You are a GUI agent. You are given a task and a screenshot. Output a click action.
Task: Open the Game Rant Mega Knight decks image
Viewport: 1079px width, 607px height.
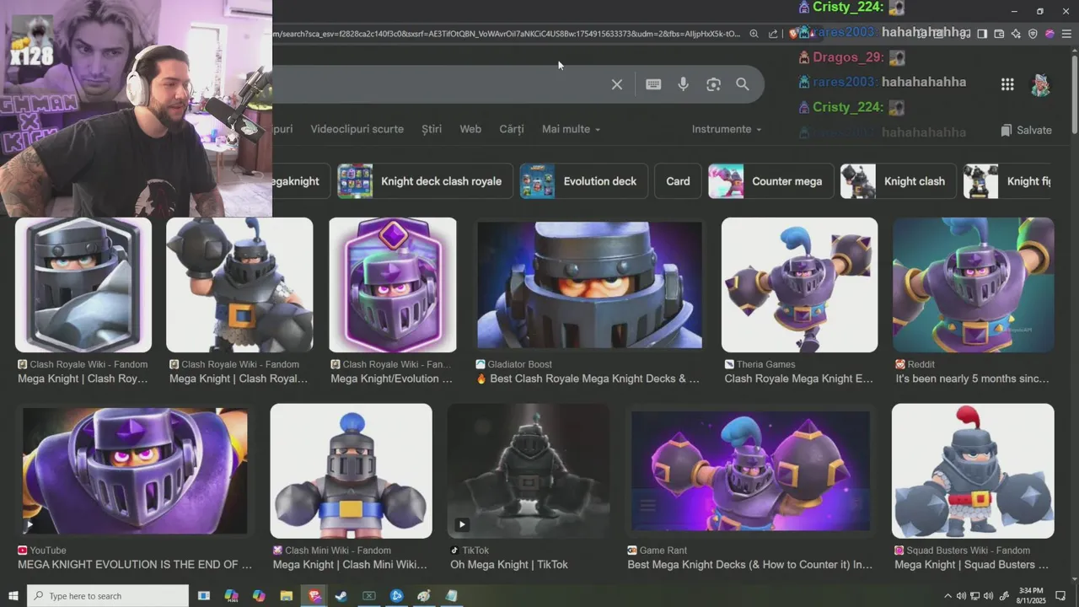[x=750, y=471]
